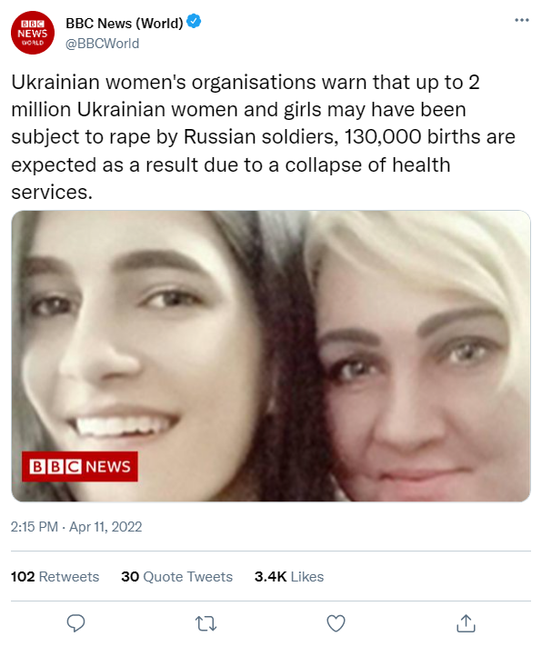This screenshot has height=656, width=542.
Task: Open the BBC News (World) account name
Action: [x=125, y=23]
